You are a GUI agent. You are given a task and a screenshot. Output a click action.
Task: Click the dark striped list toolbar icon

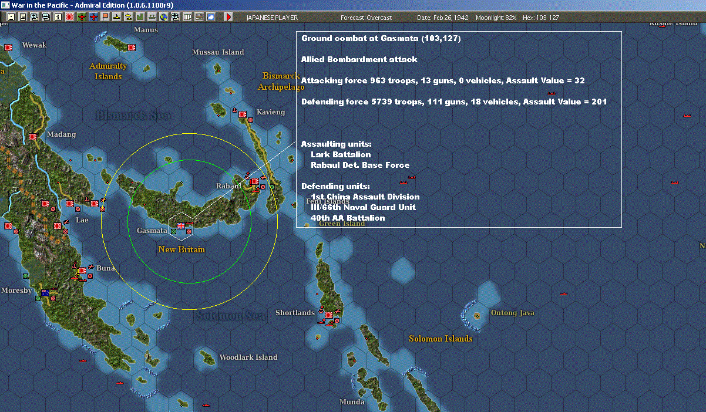(x=199, y=17)
